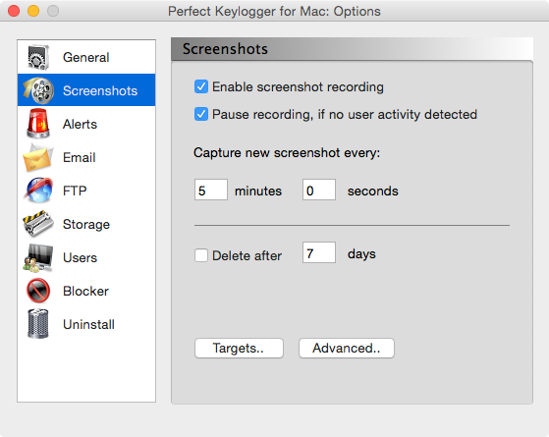549x437 pixels.
Task: Open the FTP globe icon
Action: point(38,191)
